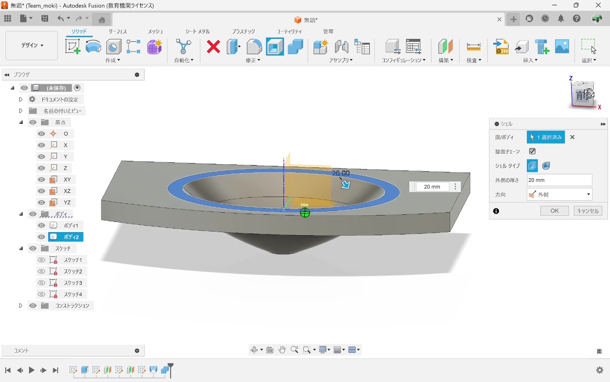Hide the origin point O
This screenshot has width=610, height=382.
41,134
